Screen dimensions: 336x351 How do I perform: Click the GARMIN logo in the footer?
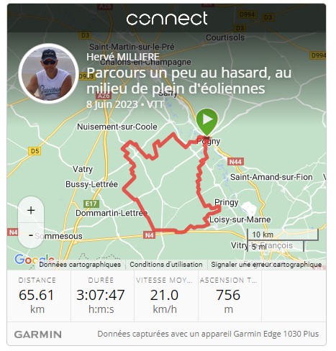[38, 334]
